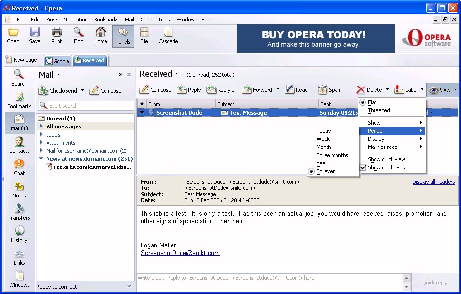
Task: Click the Reply all icon
Action: tap(211, 90)
